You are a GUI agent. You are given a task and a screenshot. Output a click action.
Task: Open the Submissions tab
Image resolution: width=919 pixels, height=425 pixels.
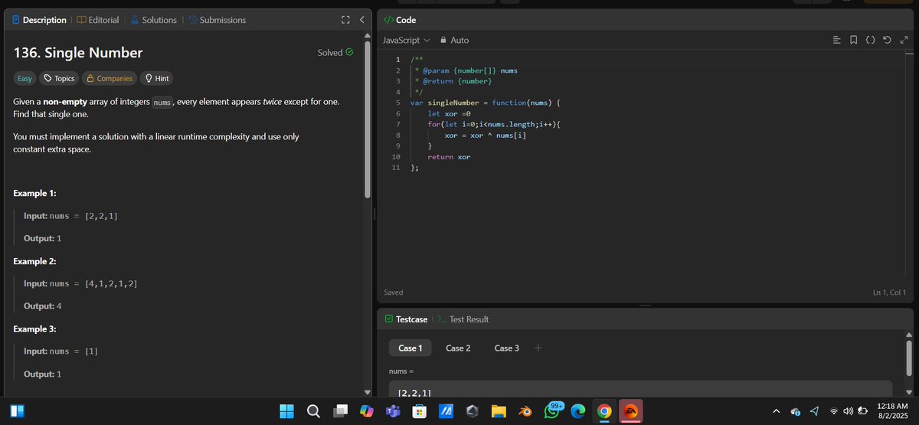click(x=217, y=20)
